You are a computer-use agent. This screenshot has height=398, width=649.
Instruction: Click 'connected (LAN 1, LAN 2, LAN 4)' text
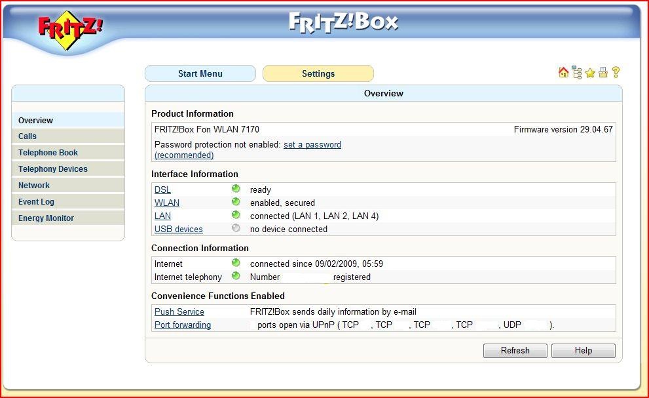coord(314,216)
